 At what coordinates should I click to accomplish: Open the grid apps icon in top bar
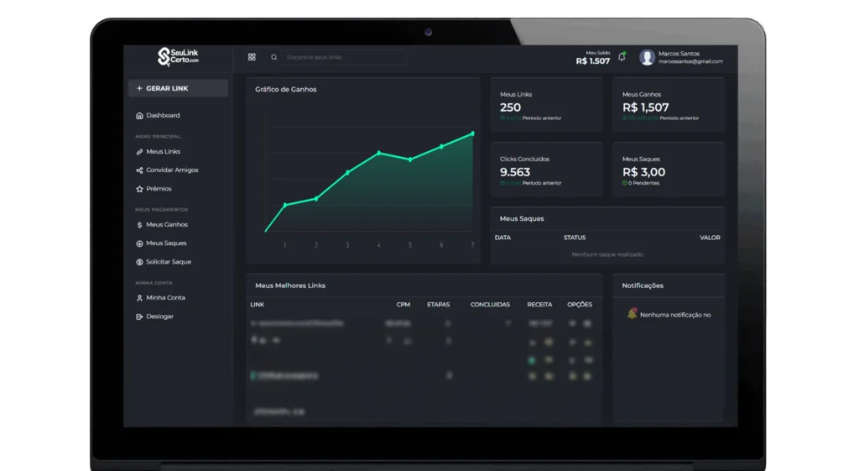click(252, 57)
